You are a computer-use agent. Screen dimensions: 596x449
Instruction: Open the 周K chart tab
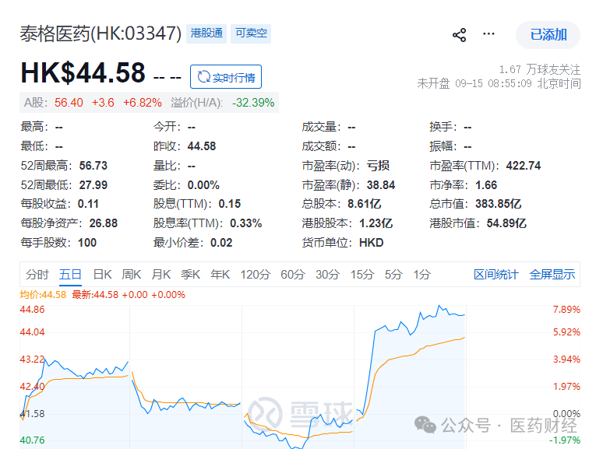132,274
